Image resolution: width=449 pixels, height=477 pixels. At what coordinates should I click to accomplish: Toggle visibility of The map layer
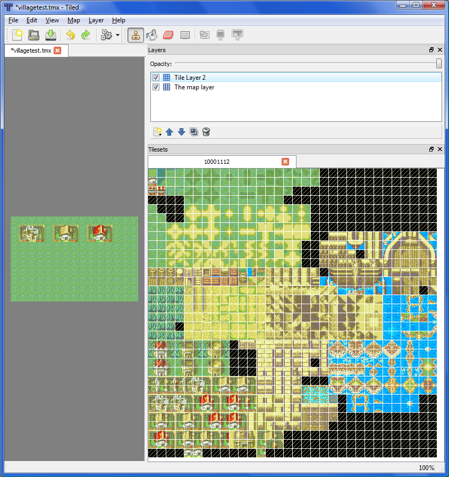coord(156,87)
